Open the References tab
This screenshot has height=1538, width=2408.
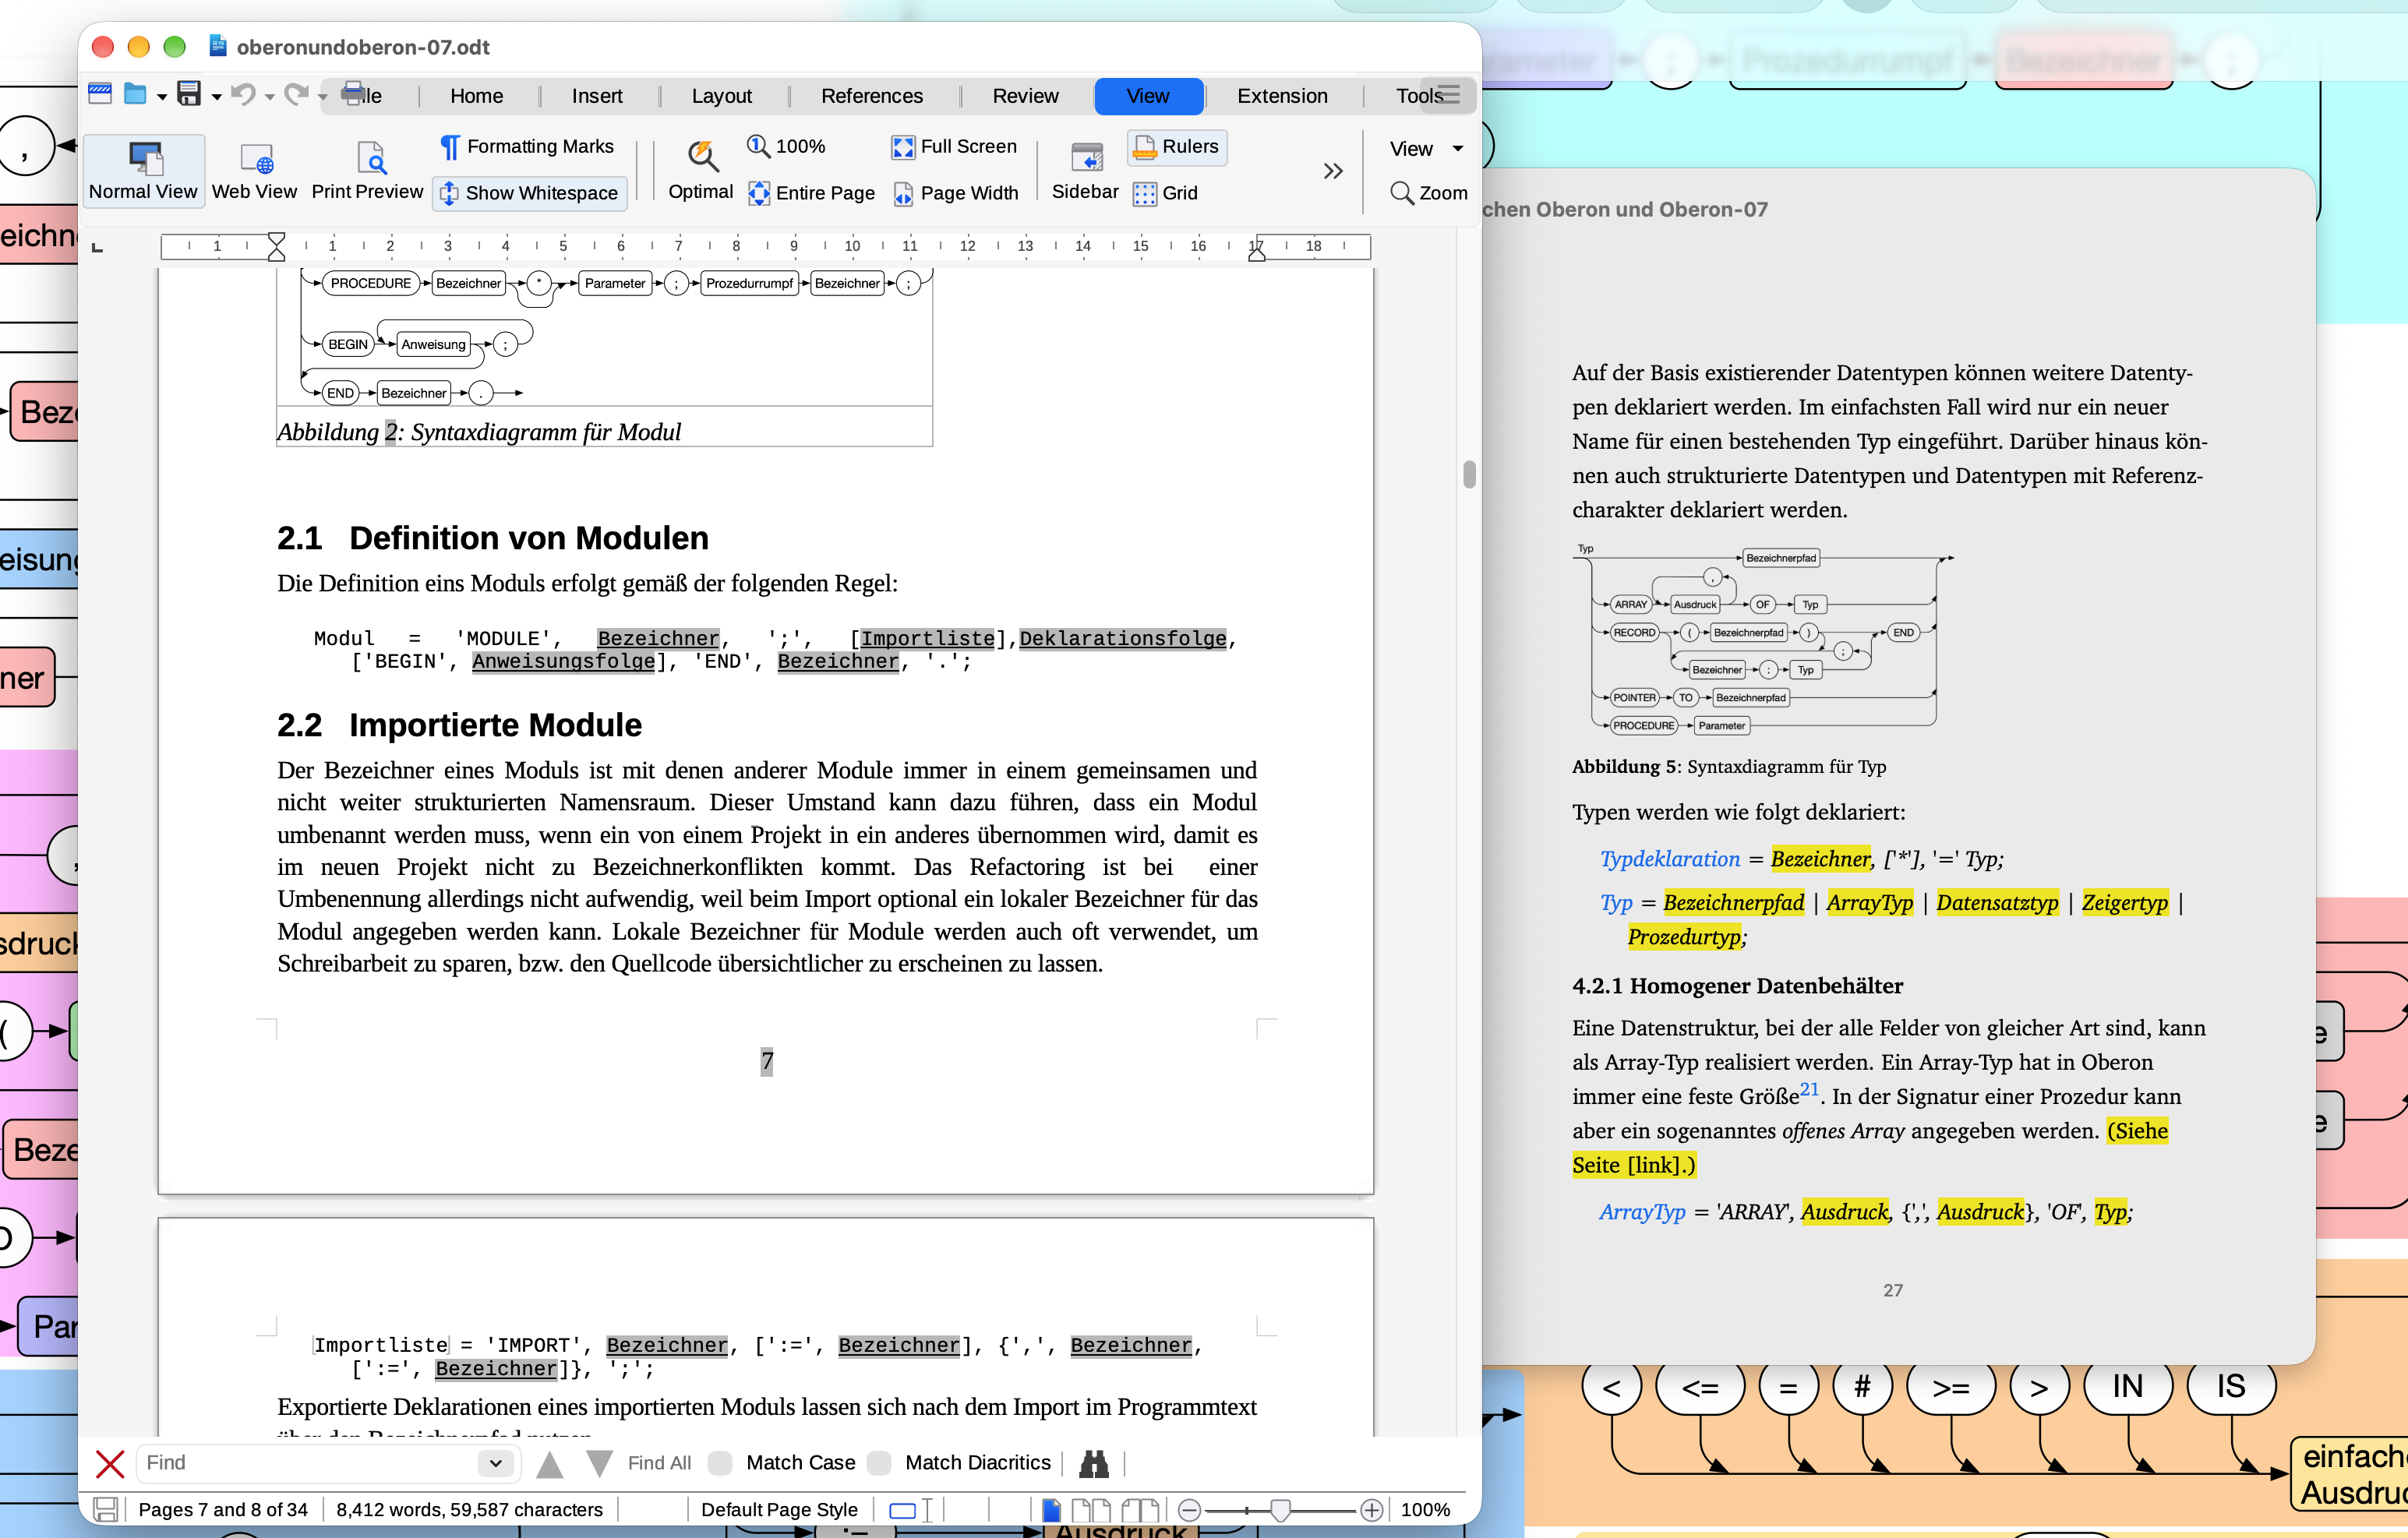pos(872,96)
